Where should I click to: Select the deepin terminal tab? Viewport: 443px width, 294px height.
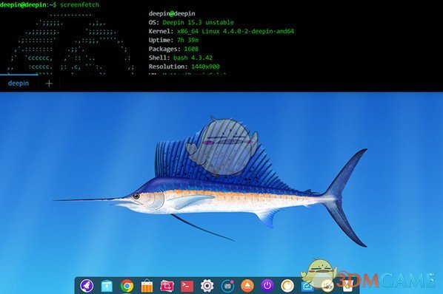click(19, 83)
